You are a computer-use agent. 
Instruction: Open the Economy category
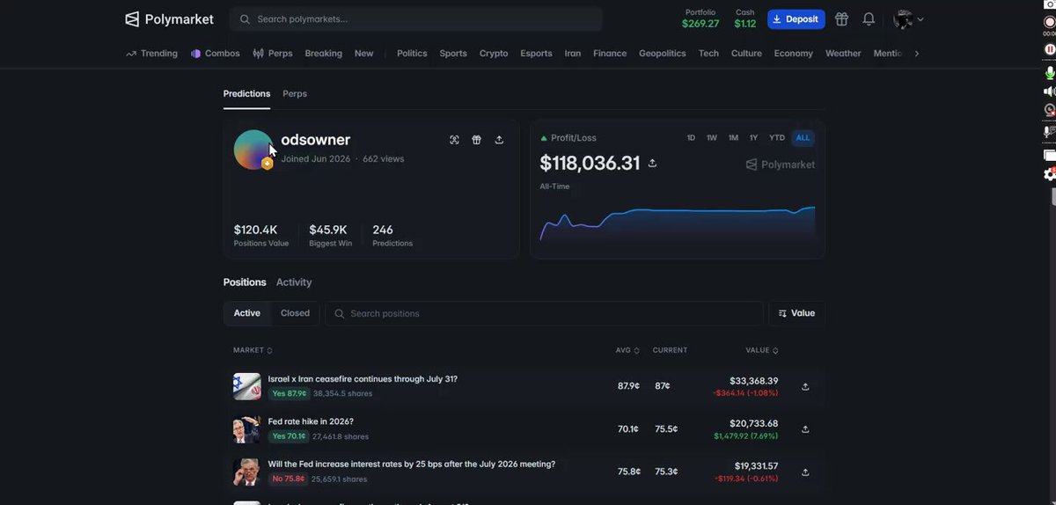793,54
